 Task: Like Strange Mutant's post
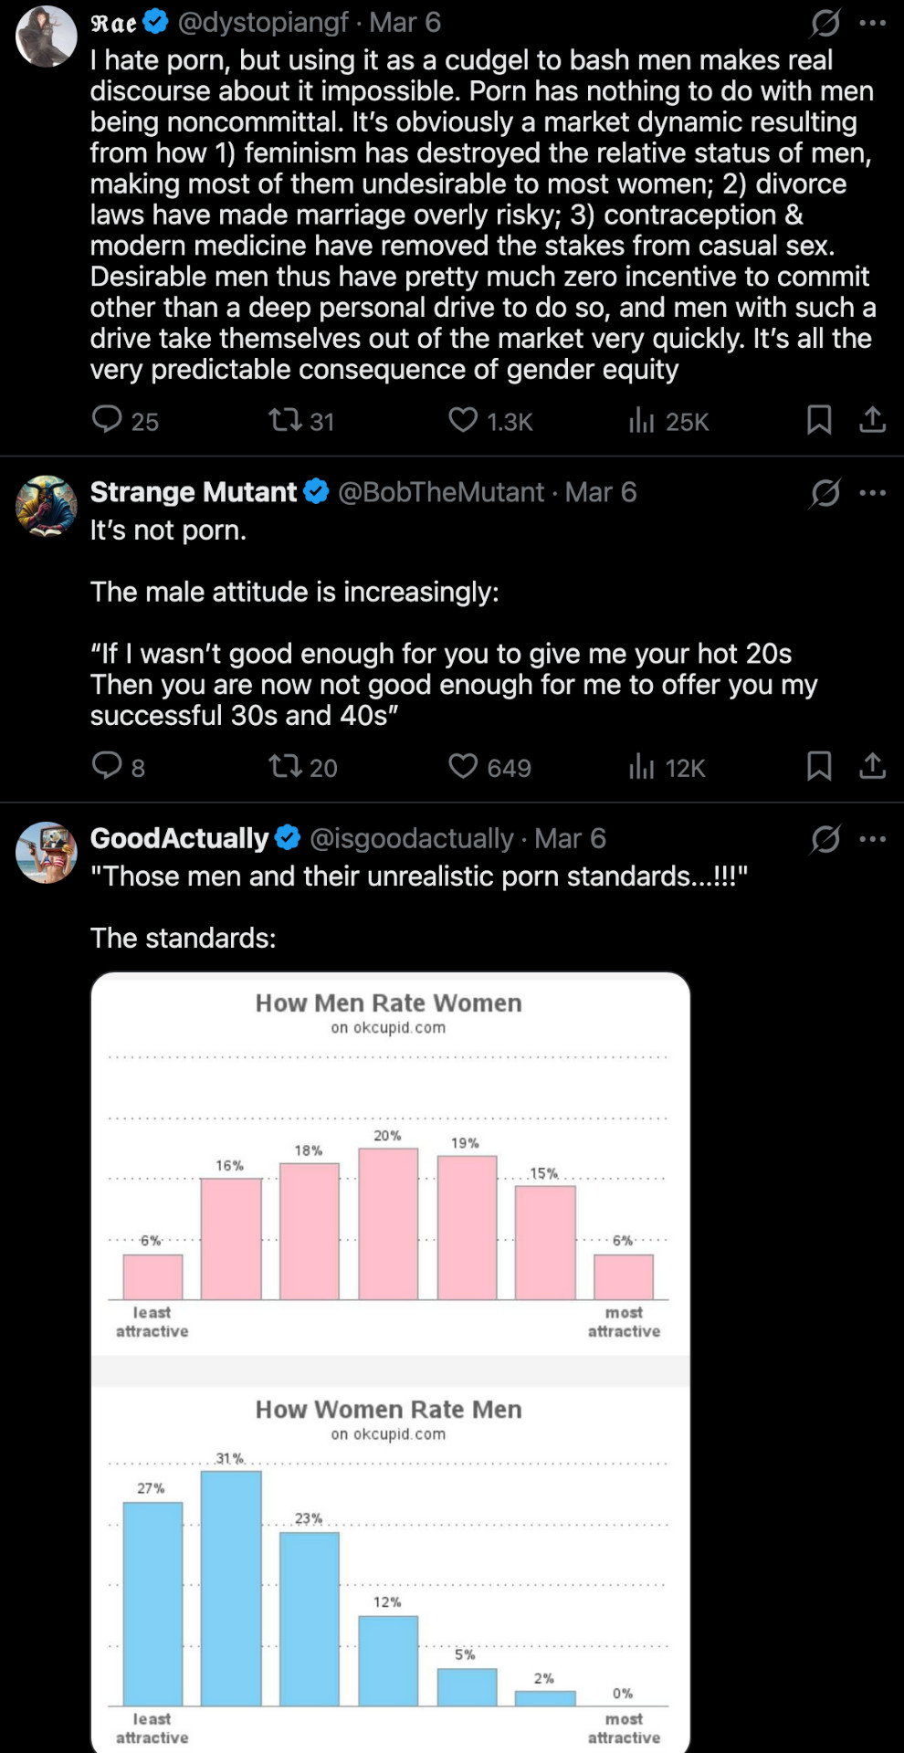coord(463,766)
